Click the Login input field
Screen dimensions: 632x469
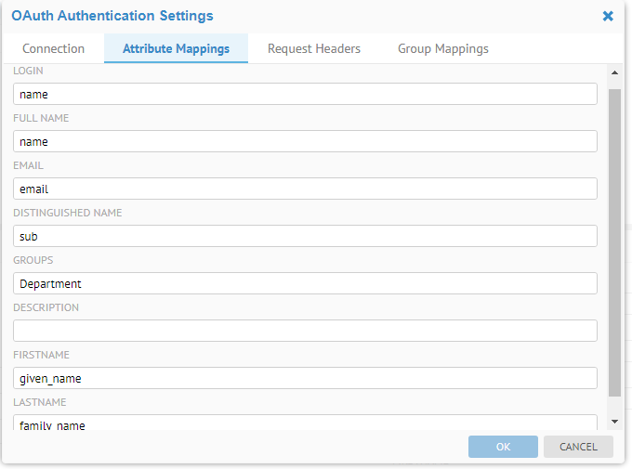click(305, 94)
